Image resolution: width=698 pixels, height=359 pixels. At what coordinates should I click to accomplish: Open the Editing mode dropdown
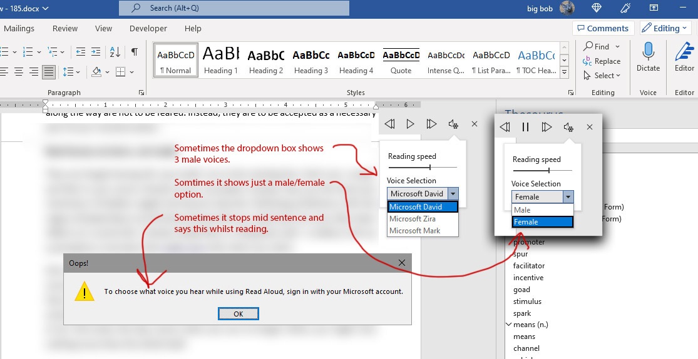pyautogui.click(x=665, y=29)
